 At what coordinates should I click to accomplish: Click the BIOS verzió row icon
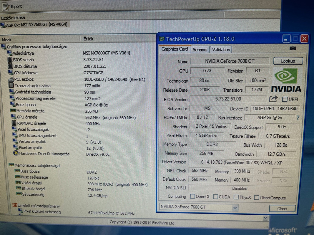point(10,60)
